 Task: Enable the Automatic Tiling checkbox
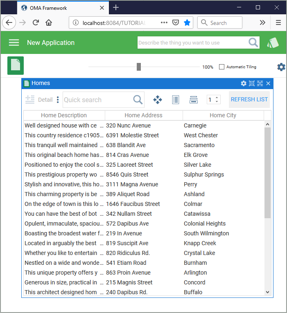pos(221,67)
